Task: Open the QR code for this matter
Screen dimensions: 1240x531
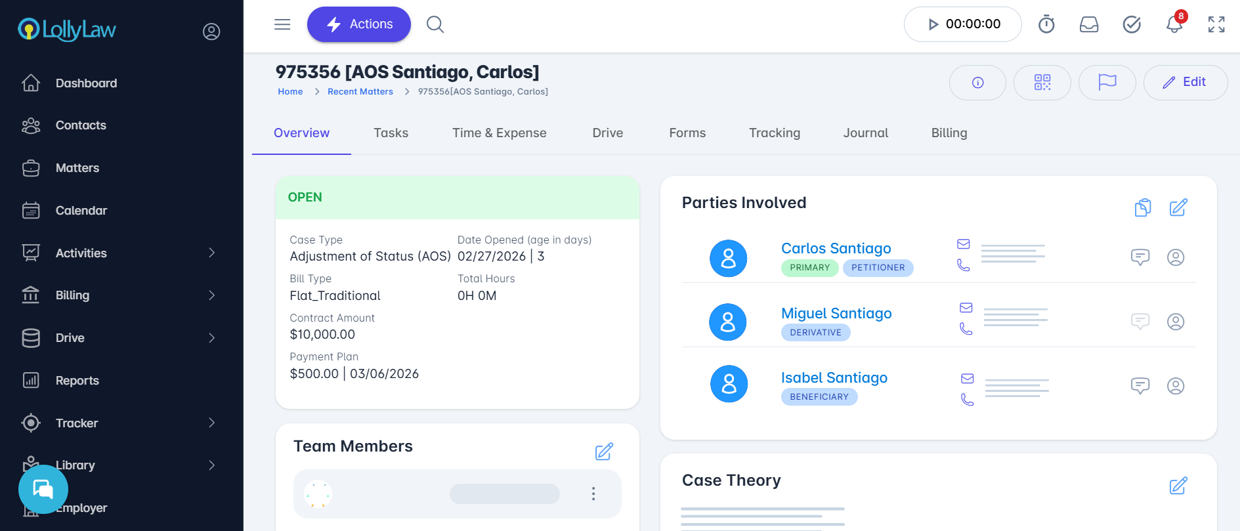Action: pos(1042,82)
